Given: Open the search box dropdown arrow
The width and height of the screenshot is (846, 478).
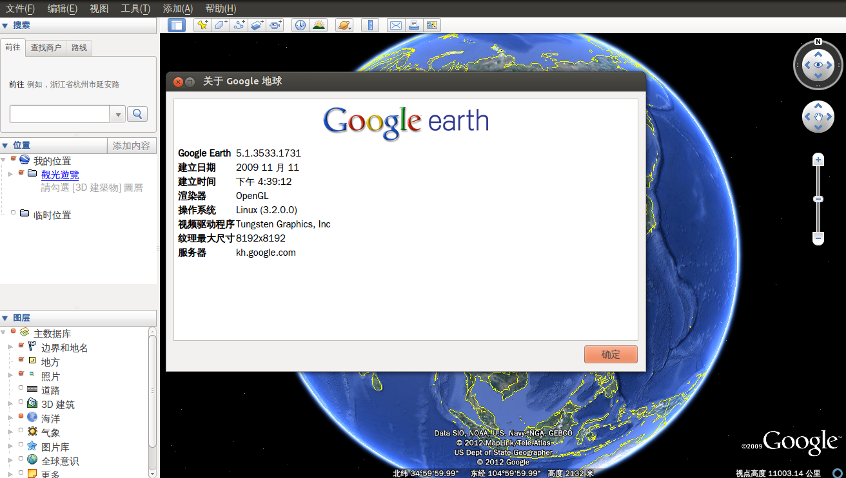Looking at the screenshot, I should (118, 115).
